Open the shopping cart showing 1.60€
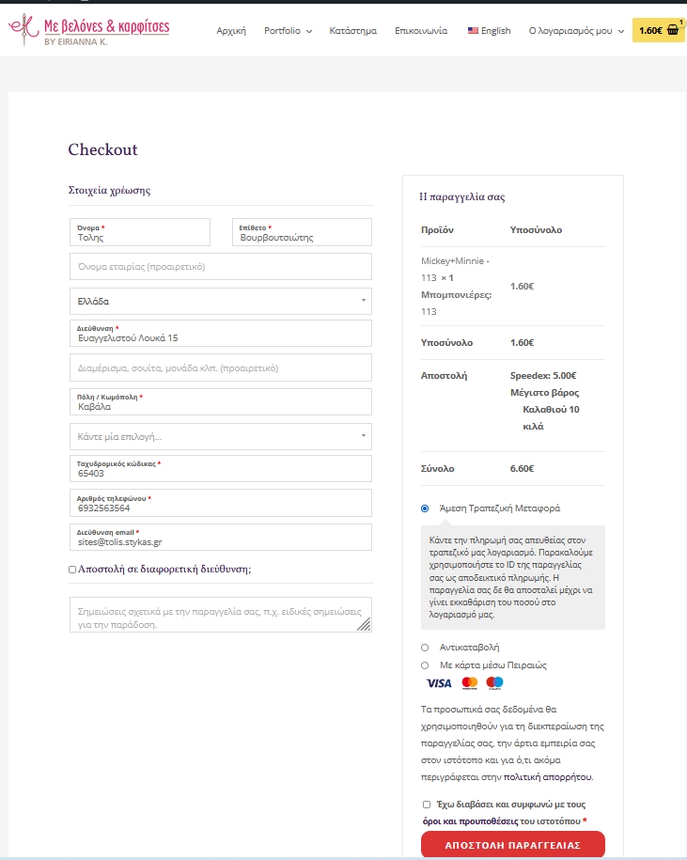Viewport: 687px width, 860px height. coord(659,30)
